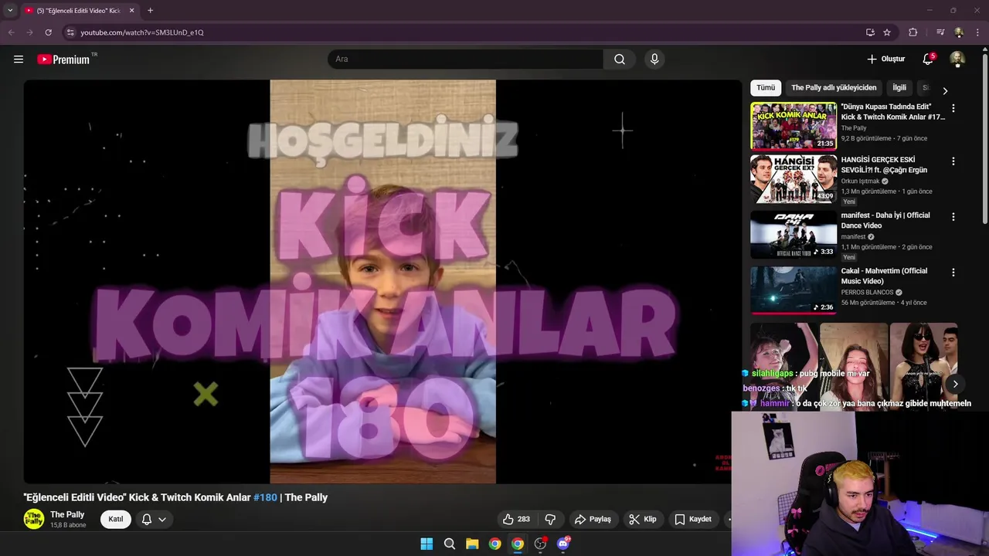989x556 pixels.
Task: Select the Tümü filter chip
Action: [766, 87]
